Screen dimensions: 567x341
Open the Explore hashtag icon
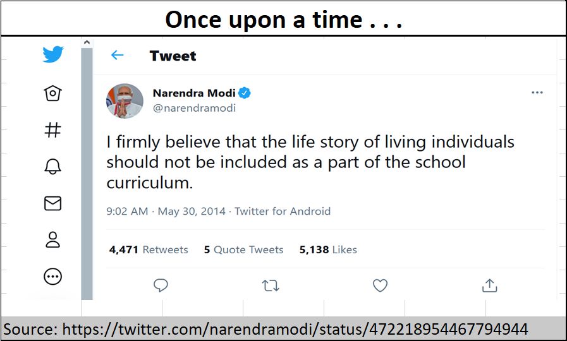coord(53,130)
